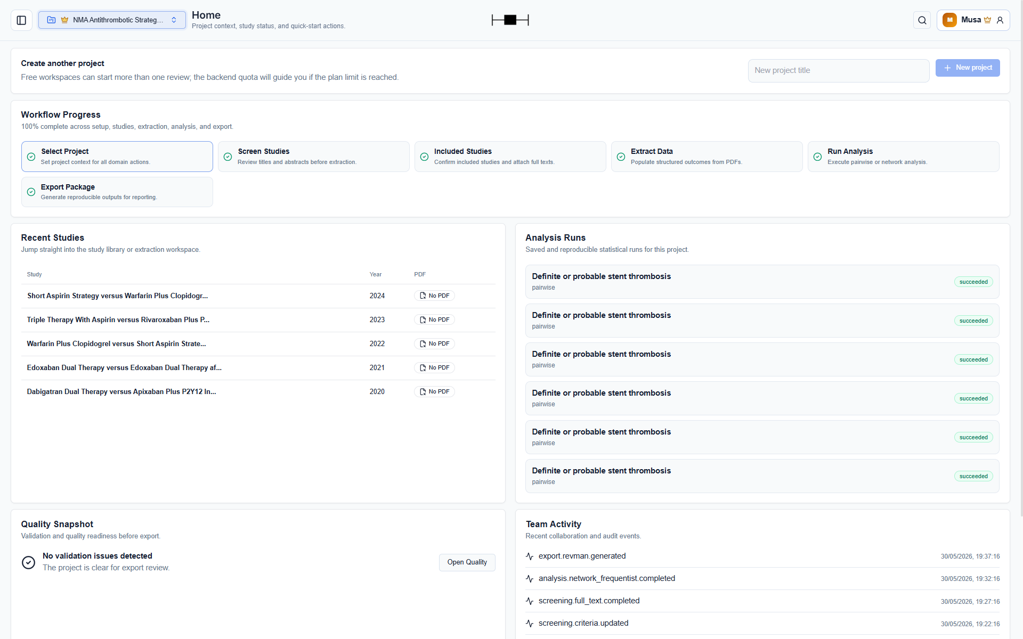Click activity icon beside screening.criteria.updated
Screen dimensions: 1023x639
pos(530,624)
